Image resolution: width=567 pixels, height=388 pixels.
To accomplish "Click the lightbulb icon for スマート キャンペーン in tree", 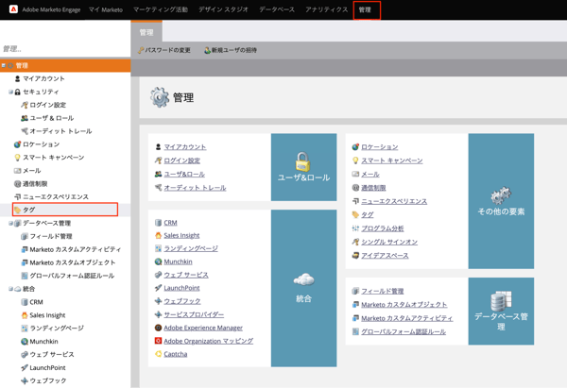I will tap(17, 158).
